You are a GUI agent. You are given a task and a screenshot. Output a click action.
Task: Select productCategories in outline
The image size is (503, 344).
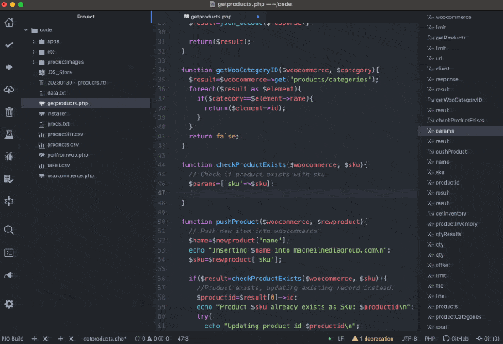pyautogui.click(x=459, y=316)
